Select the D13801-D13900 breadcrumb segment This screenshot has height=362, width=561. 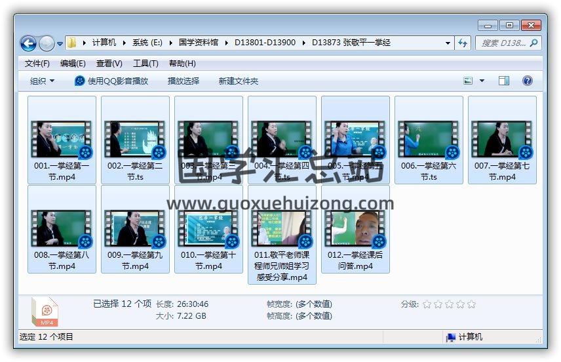pos(265,43)
